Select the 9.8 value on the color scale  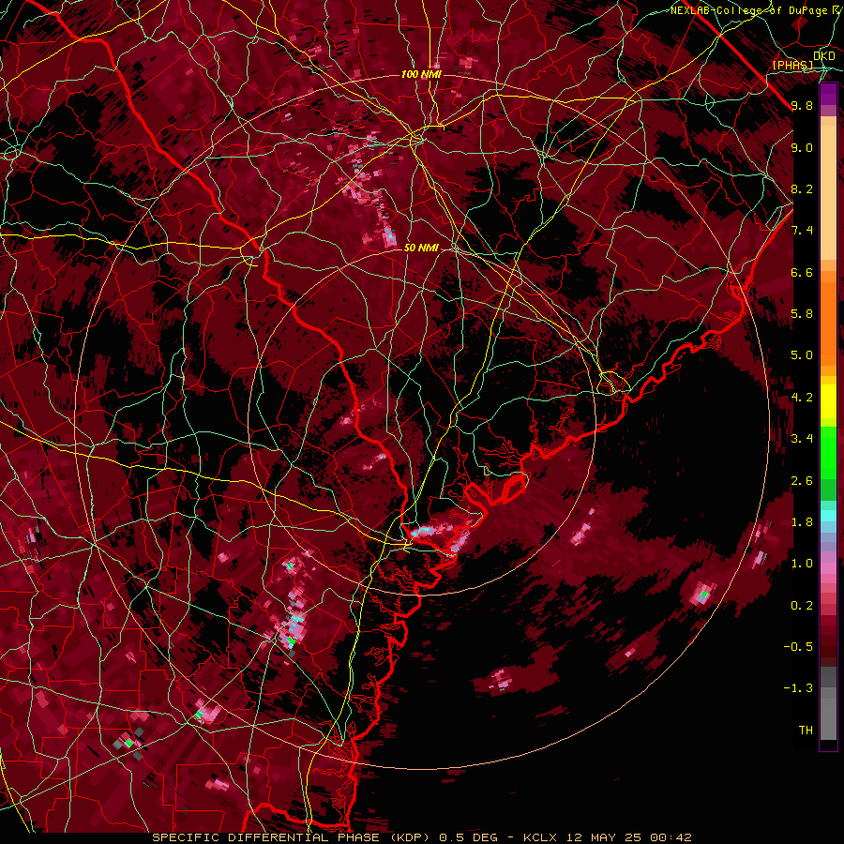click(x=802, y=105)
